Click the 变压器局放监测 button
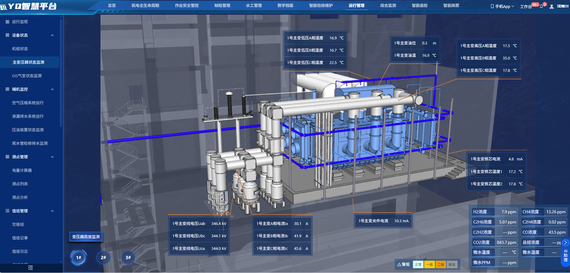Image resolution: width=570 pixels, height=273 pixels. click(86, 237)
